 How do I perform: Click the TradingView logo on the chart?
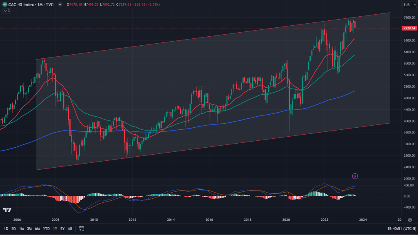[7, 210]
